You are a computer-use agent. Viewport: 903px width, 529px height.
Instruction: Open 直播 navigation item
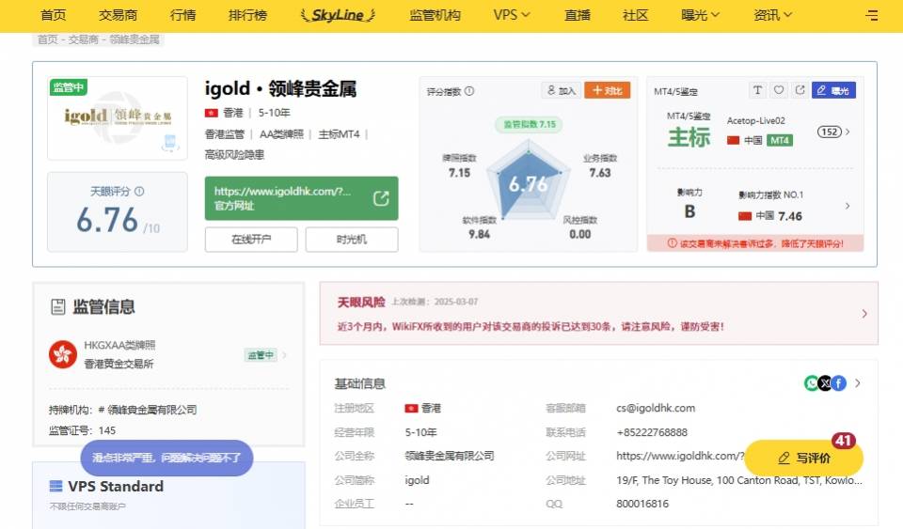(577, 15)
